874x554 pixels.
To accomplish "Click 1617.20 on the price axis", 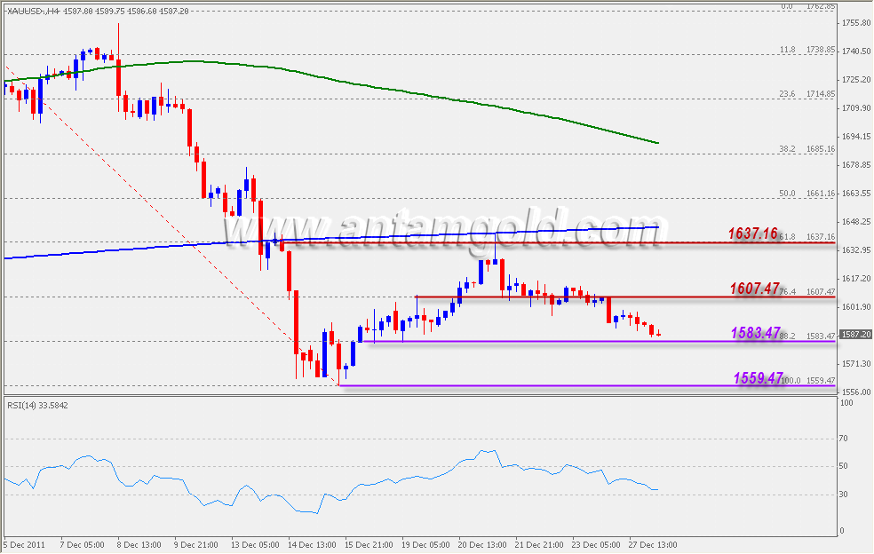I will click(x=857, y=279).
